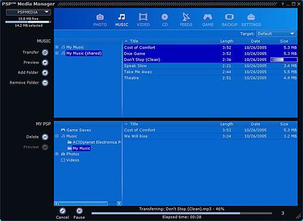303x221 pixels.
Task: Open the CD disc icon
Action: point(165,17)
